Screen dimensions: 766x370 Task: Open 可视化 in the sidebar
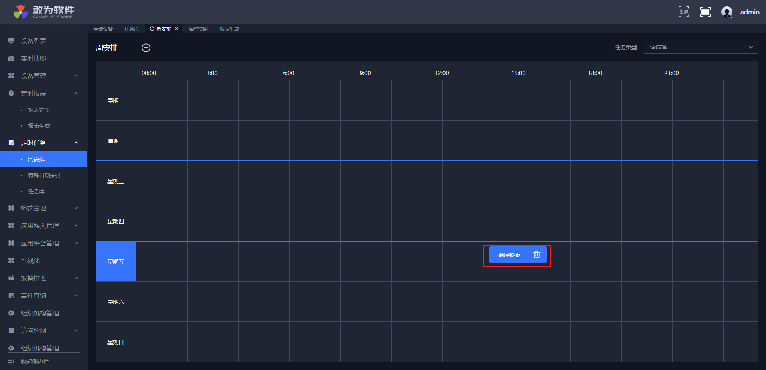(30, 261)
